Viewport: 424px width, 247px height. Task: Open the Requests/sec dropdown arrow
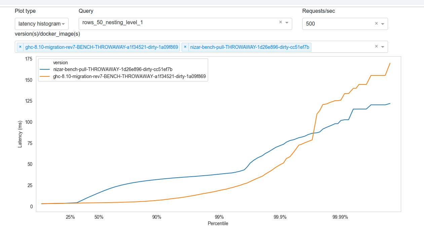(383, 24)
